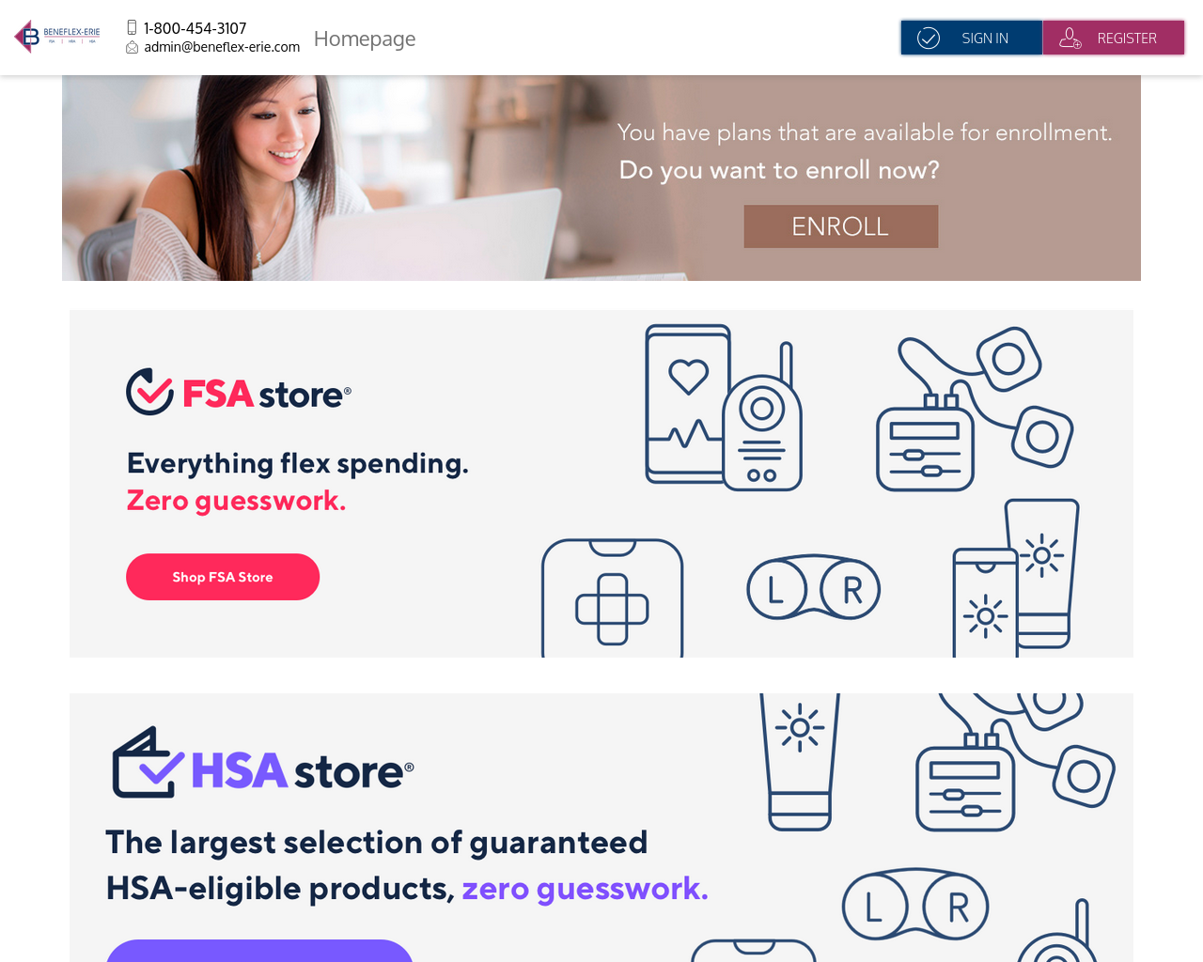Screen dimensions: 1203x962
Task: Click the TENS unit icon in FSA banner
Action: (975, 409)
